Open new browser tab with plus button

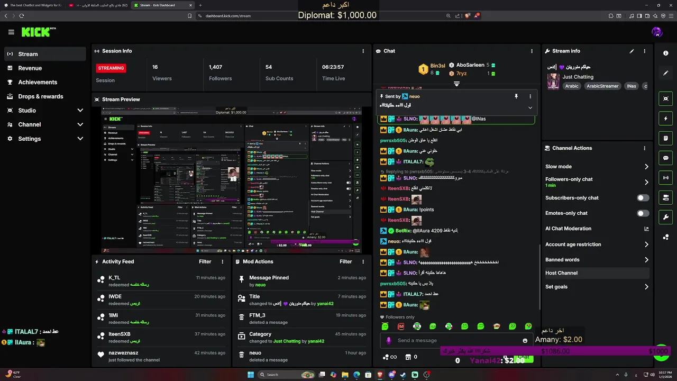click(200, 5)
